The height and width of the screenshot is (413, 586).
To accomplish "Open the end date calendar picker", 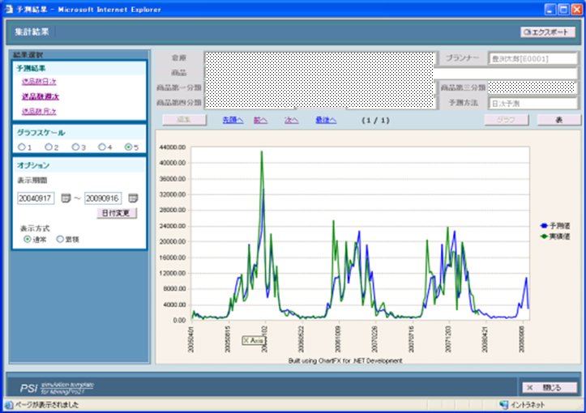I will tap(133, 198).
